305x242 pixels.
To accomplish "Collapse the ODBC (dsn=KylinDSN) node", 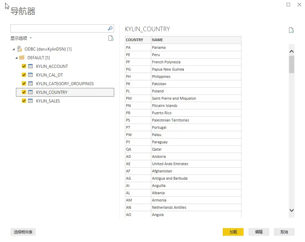I will tap(14, 49).
